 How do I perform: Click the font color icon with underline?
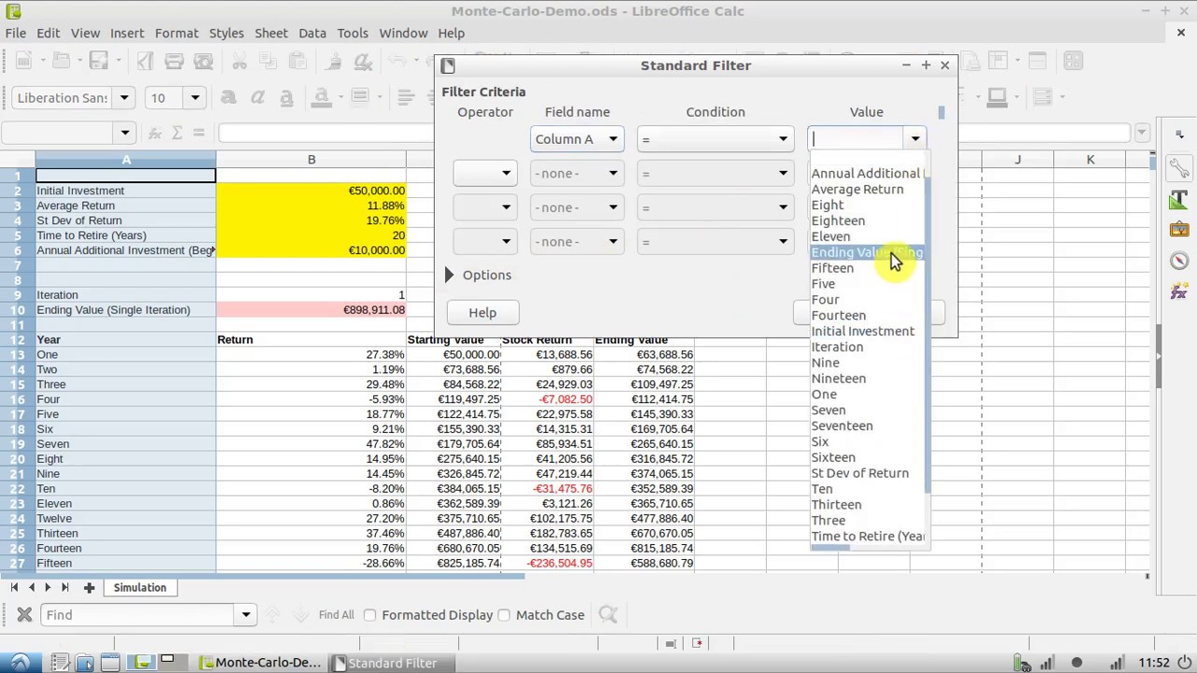(321, 97)
